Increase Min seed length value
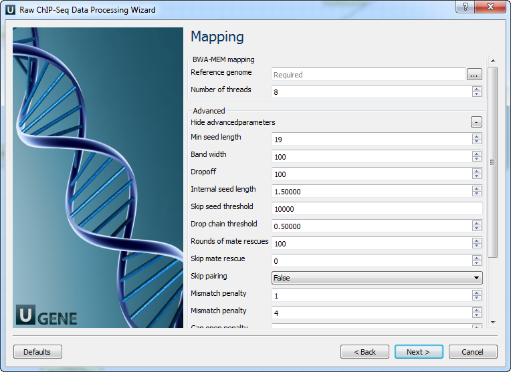This screenshot has width=511, height=372. (x=476, y=136)
